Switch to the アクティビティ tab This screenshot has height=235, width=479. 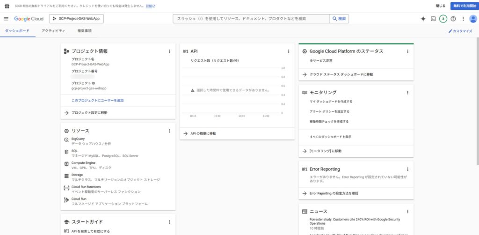(53, 31)
